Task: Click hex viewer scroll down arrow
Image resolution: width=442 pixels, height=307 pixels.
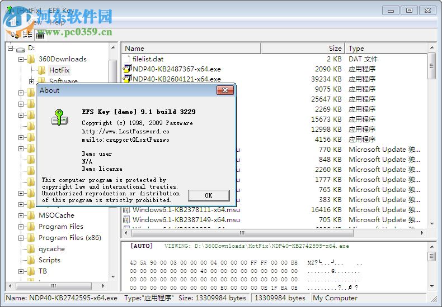Action: coord(432,286)
